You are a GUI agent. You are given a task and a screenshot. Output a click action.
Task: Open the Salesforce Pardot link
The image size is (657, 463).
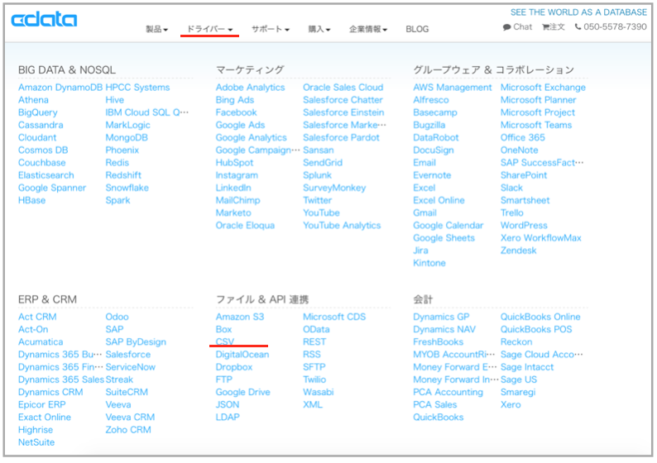click(x=341, y=137)
